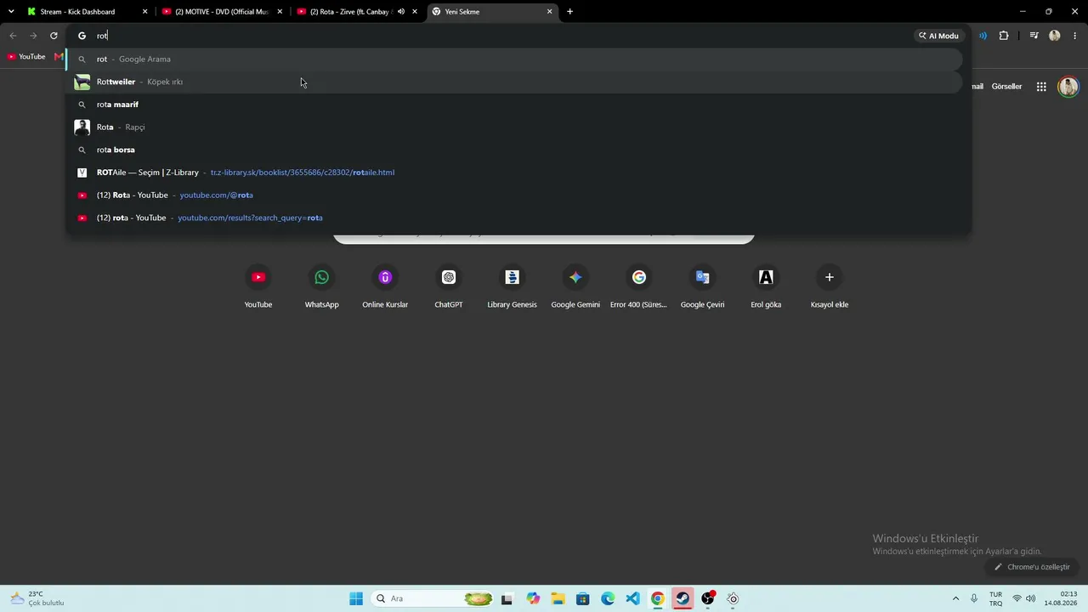Open Microsoft Store from the taskbar
This screenshot has height=612, width=1088.
pyautogui.click(x=582, y=598)
